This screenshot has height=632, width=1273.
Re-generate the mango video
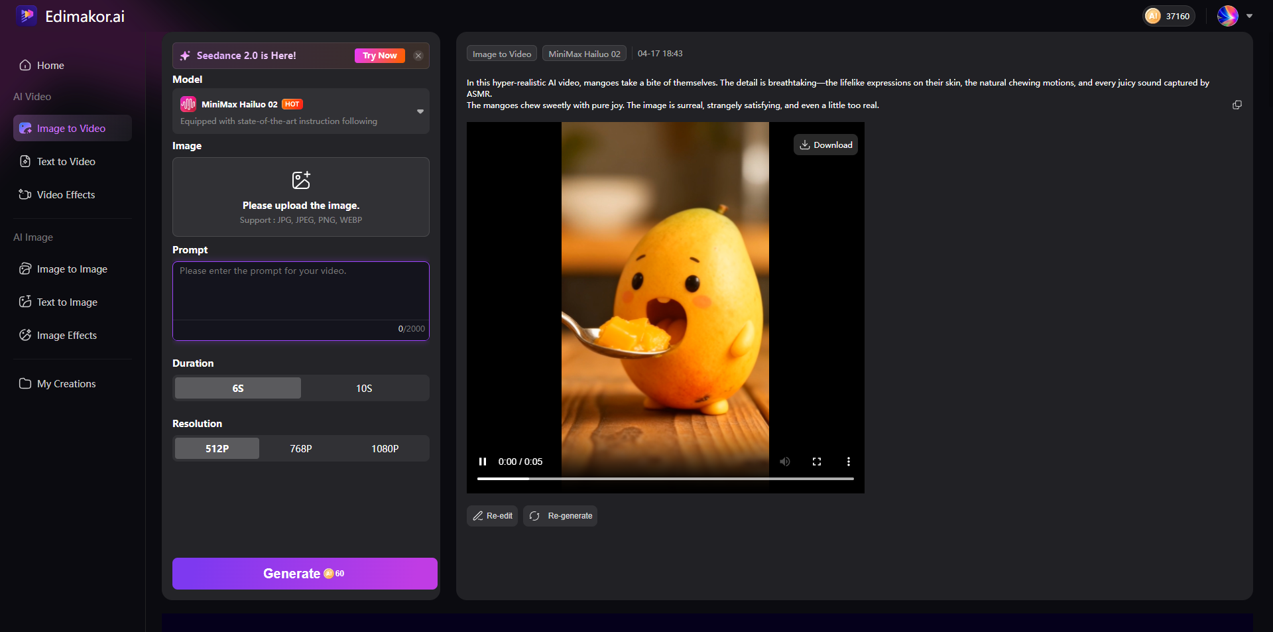[560, 516]
